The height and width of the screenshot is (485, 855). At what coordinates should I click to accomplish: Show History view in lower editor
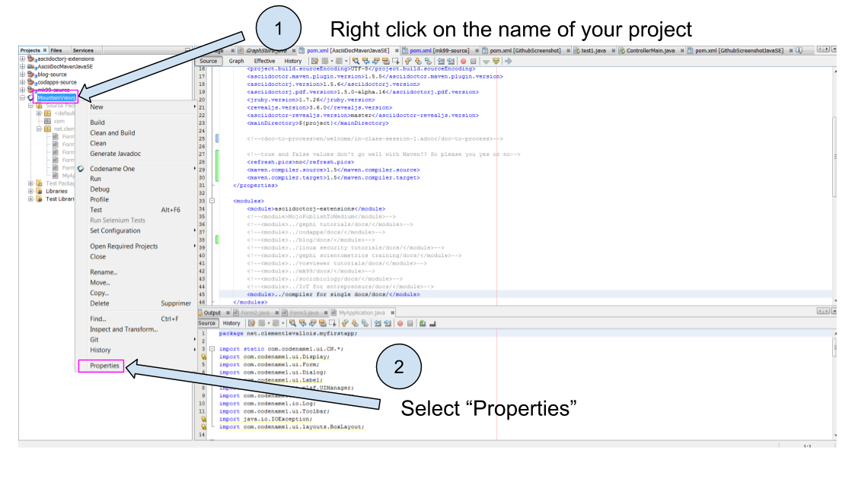click(231, 323)
